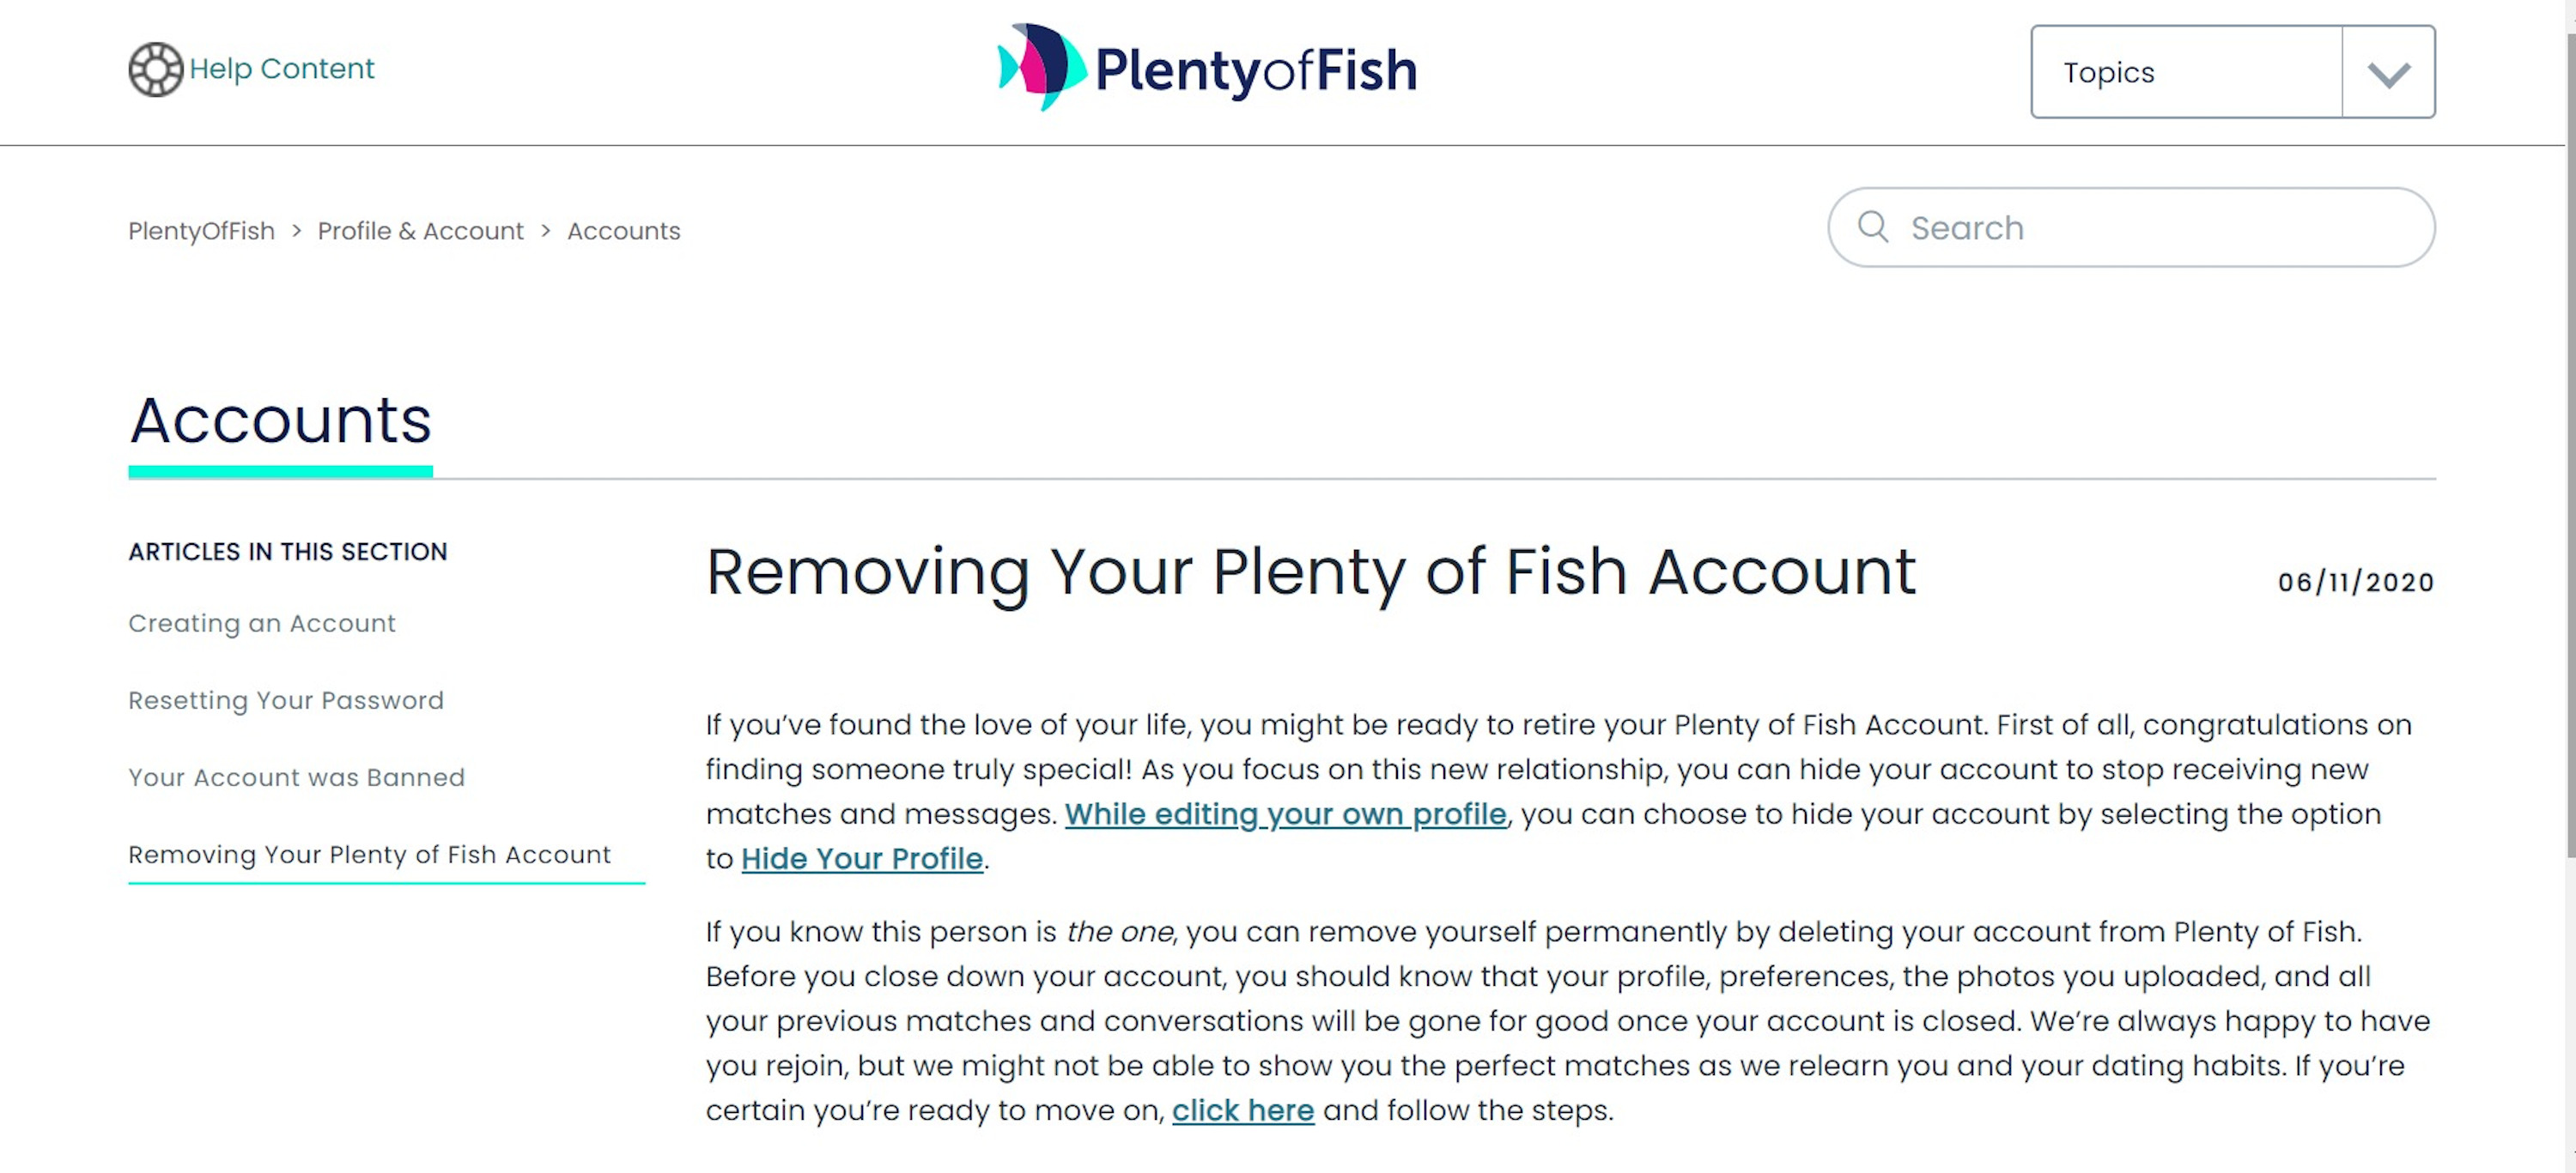Open Your Account was Banned article
Screen dimensions: 2576x1173
point(296,777)
